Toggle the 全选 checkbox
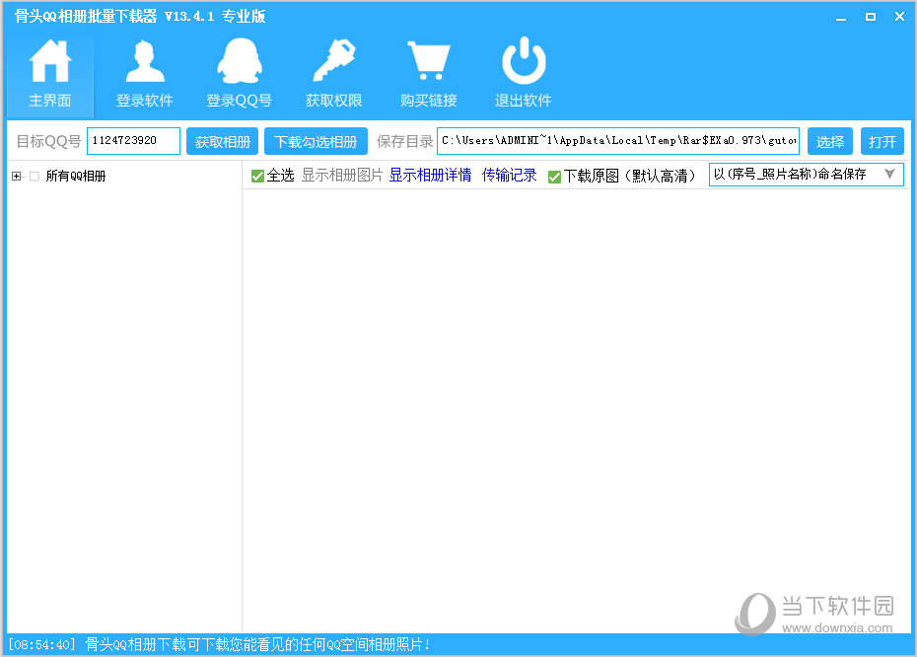 [257, 176]
